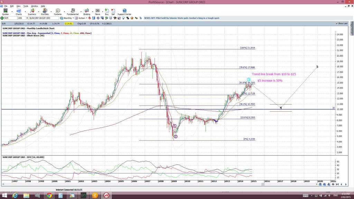Click the pink 'Trend line break' annotation
The image size is (354, 199).
pyautogui.click(x=274, y=74)
